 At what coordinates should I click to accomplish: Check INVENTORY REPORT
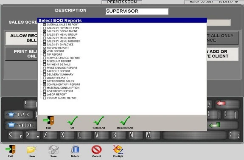(45, 91)
